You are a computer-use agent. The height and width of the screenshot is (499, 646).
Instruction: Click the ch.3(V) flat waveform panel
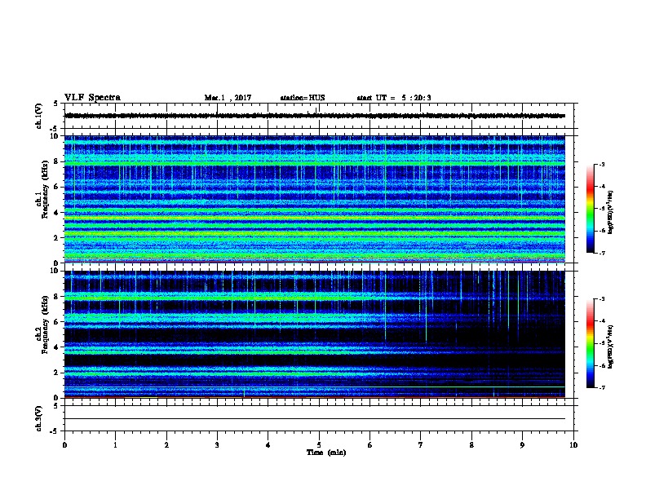[x=319, y=418]
